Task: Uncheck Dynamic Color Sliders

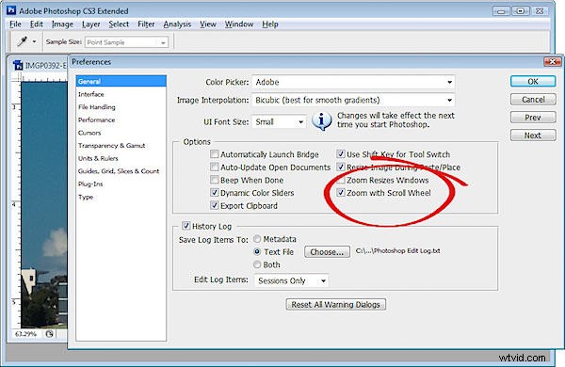Action: (215, 193)
